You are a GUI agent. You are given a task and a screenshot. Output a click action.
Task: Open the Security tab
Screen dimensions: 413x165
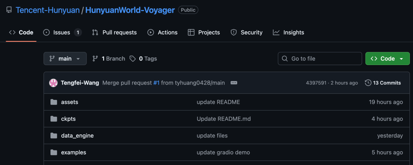246,33
